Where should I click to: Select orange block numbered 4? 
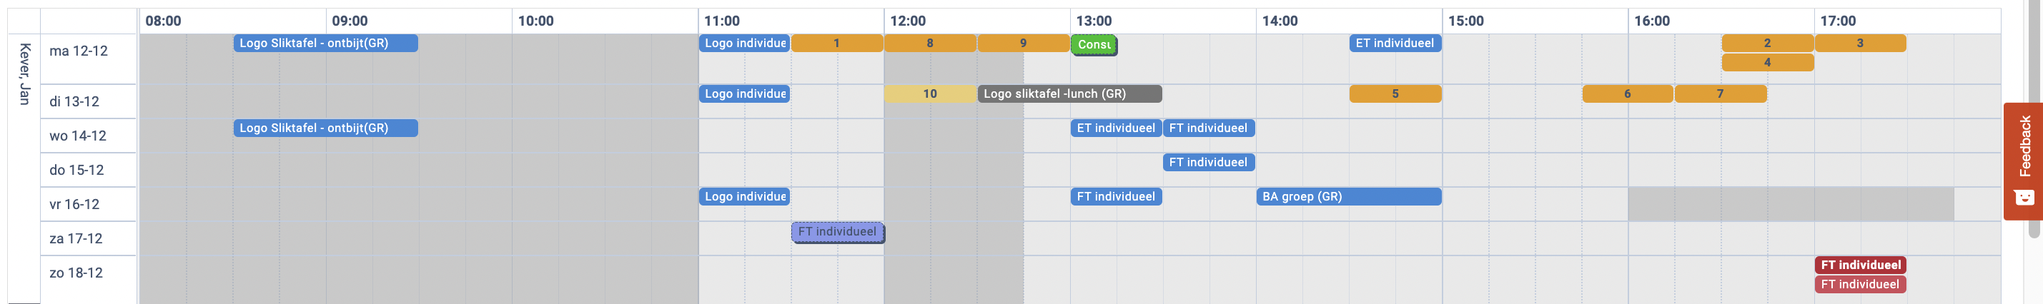1768,63
